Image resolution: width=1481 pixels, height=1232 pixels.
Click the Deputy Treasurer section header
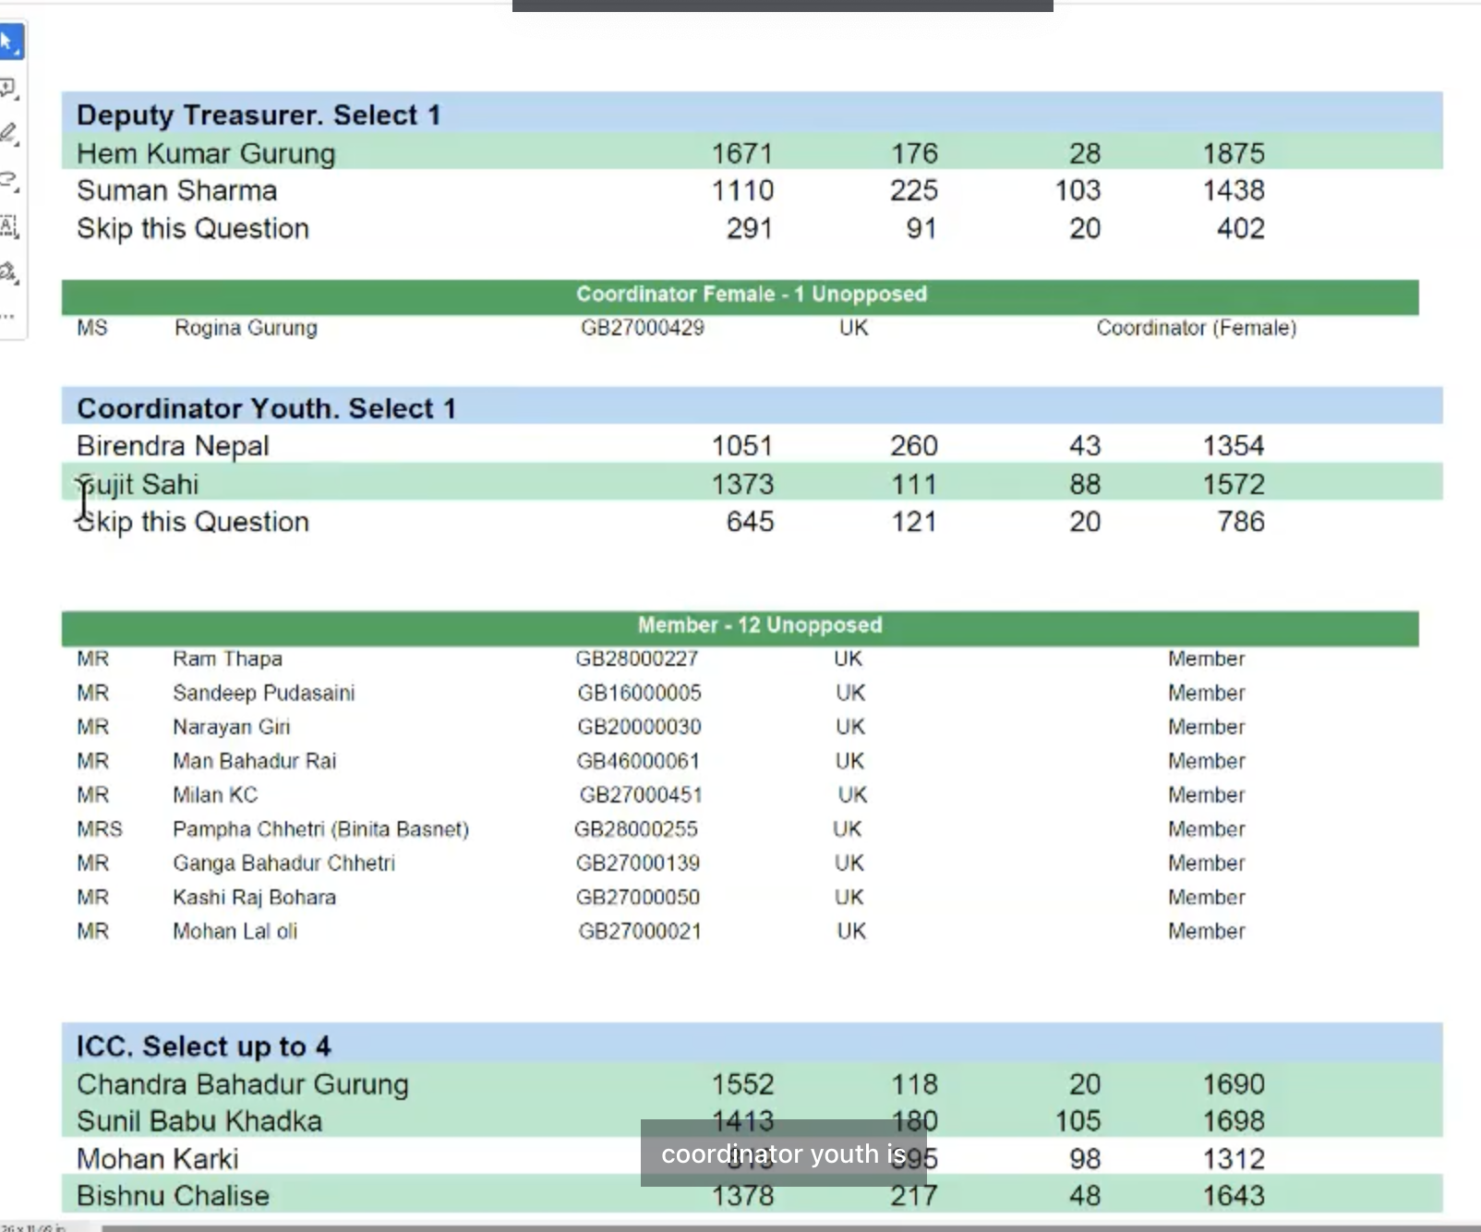pyautogui.click(x=259, y=115)
